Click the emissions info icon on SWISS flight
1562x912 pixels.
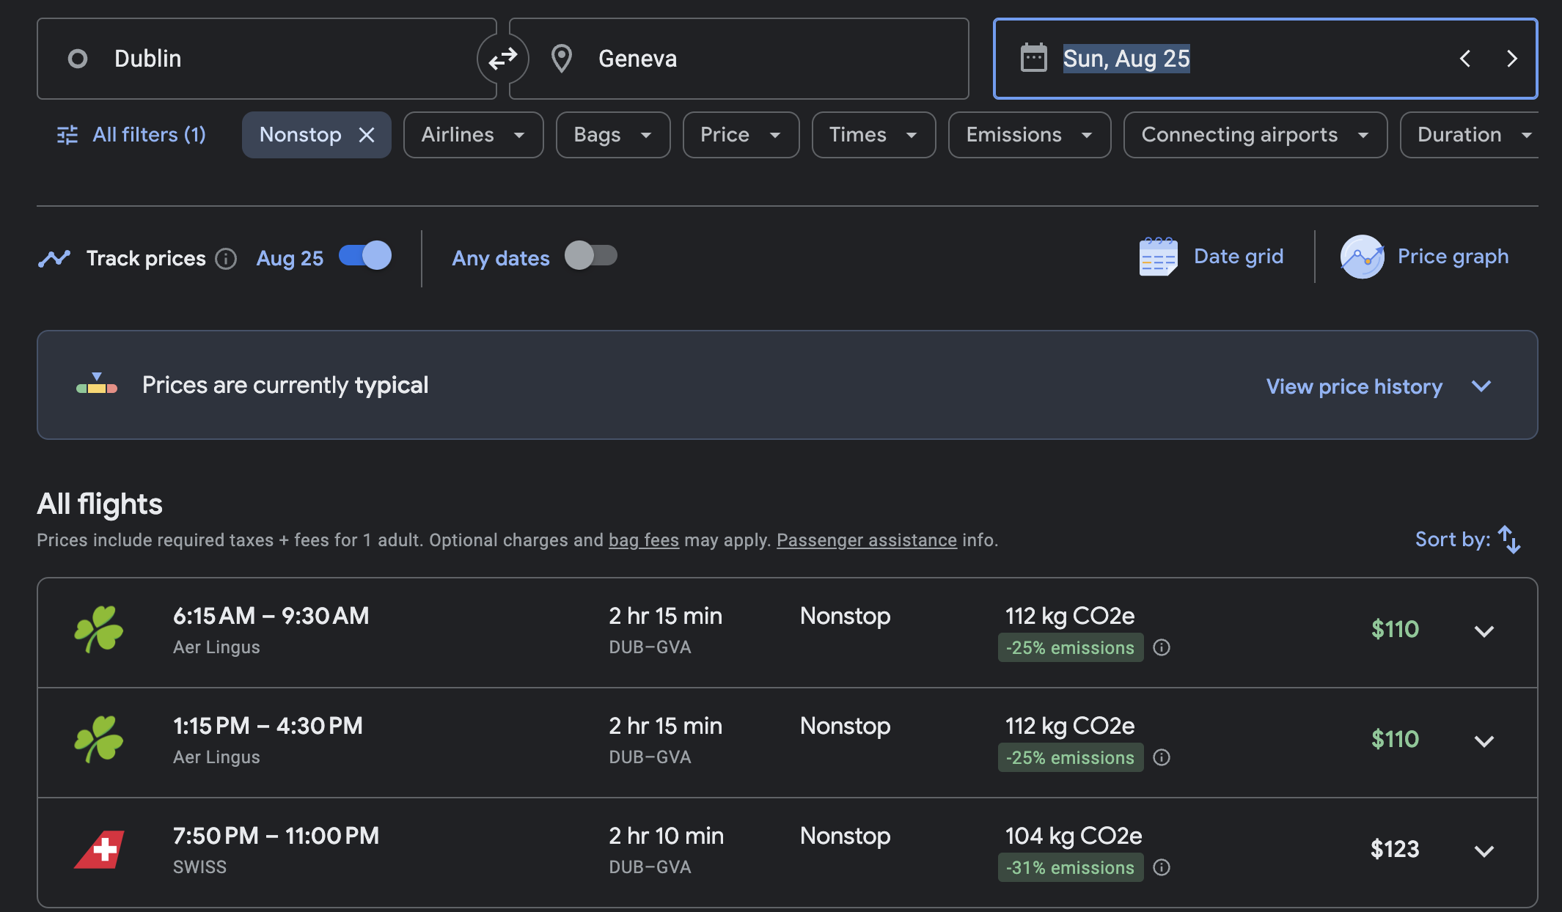pos(1162,867)
